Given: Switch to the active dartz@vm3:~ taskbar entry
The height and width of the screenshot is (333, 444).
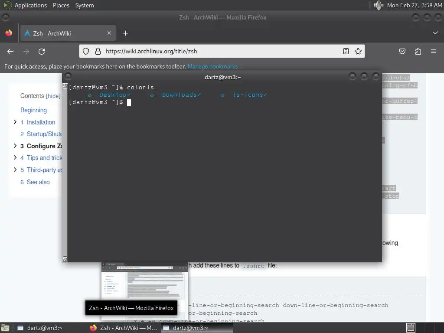Looking at the screenshot, I should click(197, 328).
